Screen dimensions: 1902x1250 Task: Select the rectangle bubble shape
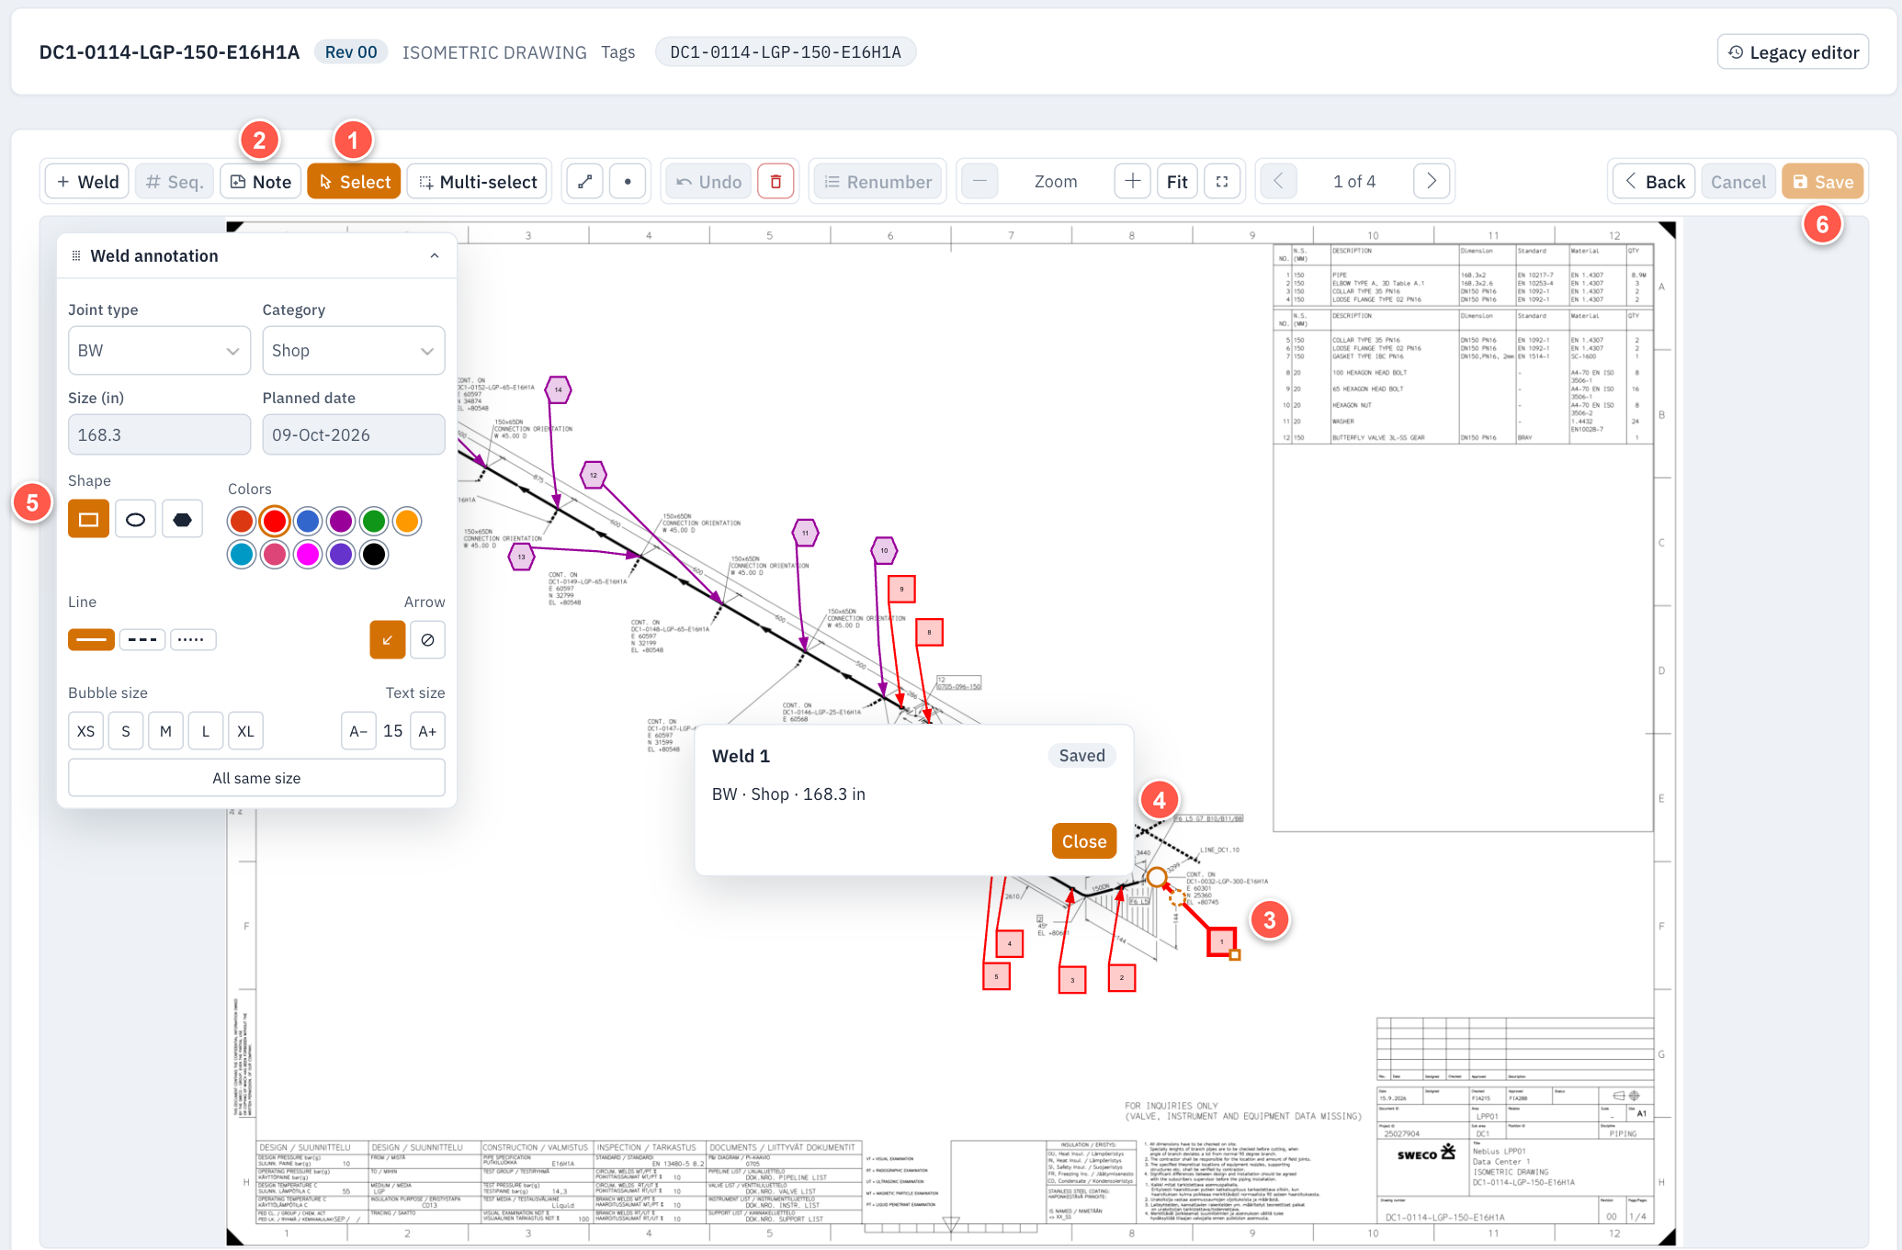click(x=88, y=520)
